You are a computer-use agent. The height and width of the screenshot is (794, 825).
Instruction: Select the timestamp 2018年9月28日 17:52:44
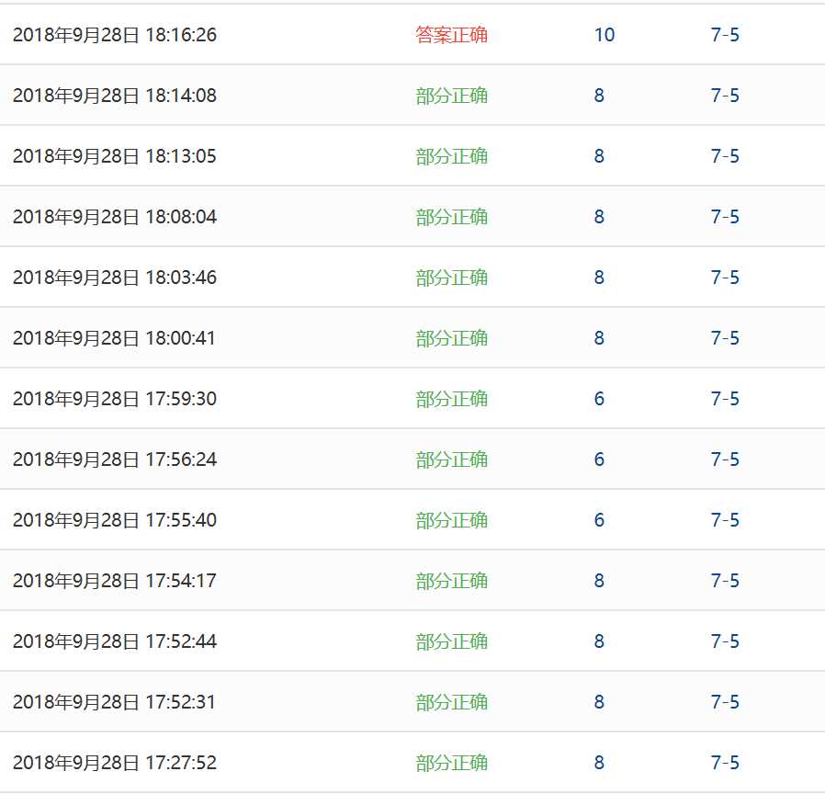coord(115,641)
